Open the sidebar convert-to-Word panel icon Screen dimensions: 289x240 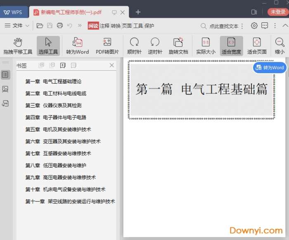tap(5, 103)
